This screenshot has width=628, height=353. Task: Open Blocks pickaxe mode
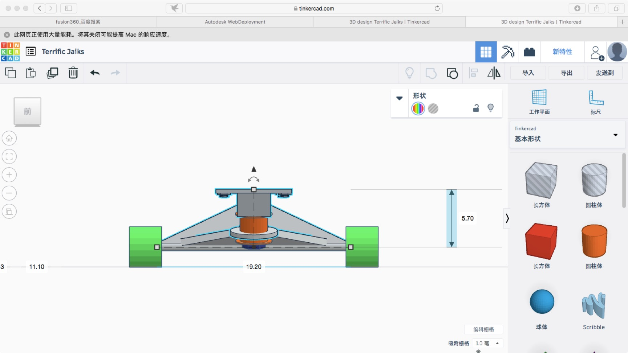click(507, 52)
